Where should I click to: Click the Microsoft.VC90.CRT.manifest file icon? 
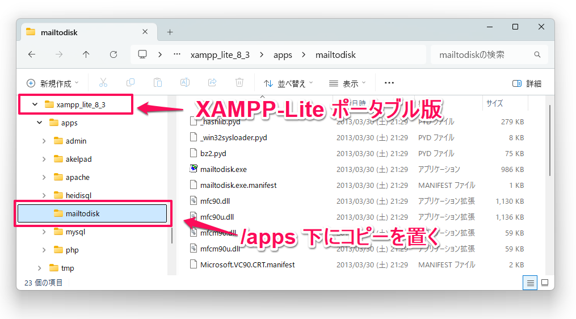coord(193,265)
